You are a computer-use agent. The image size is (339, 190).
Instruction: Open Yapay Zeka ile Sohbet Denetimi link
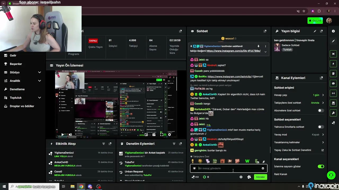[299, 150]
